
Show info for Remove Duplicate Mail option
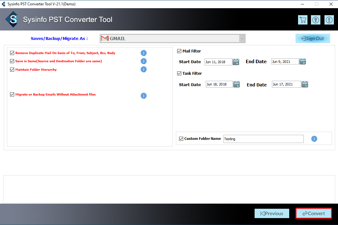click(x=144, y=53)
